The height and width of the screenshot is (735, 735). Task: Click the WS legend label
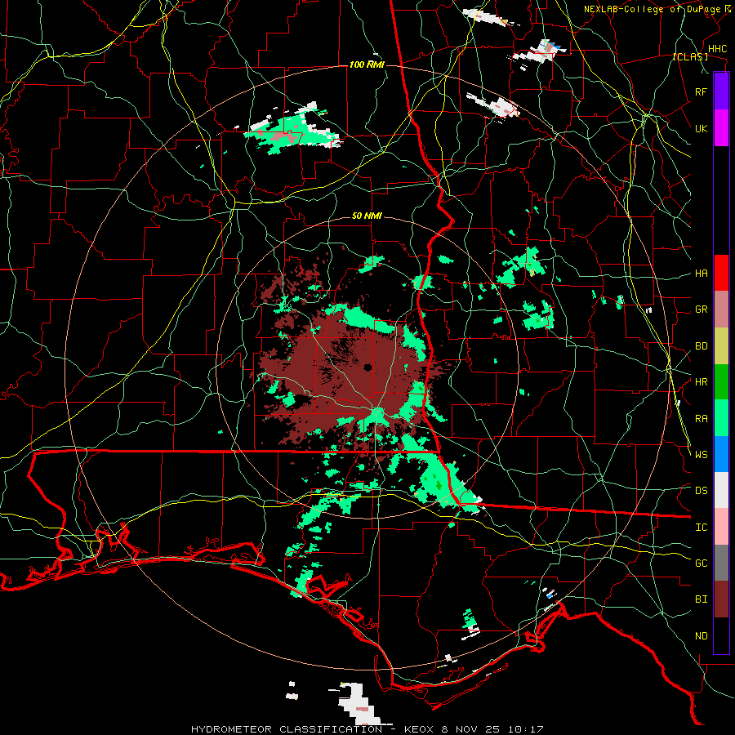[x=702, y=455]
